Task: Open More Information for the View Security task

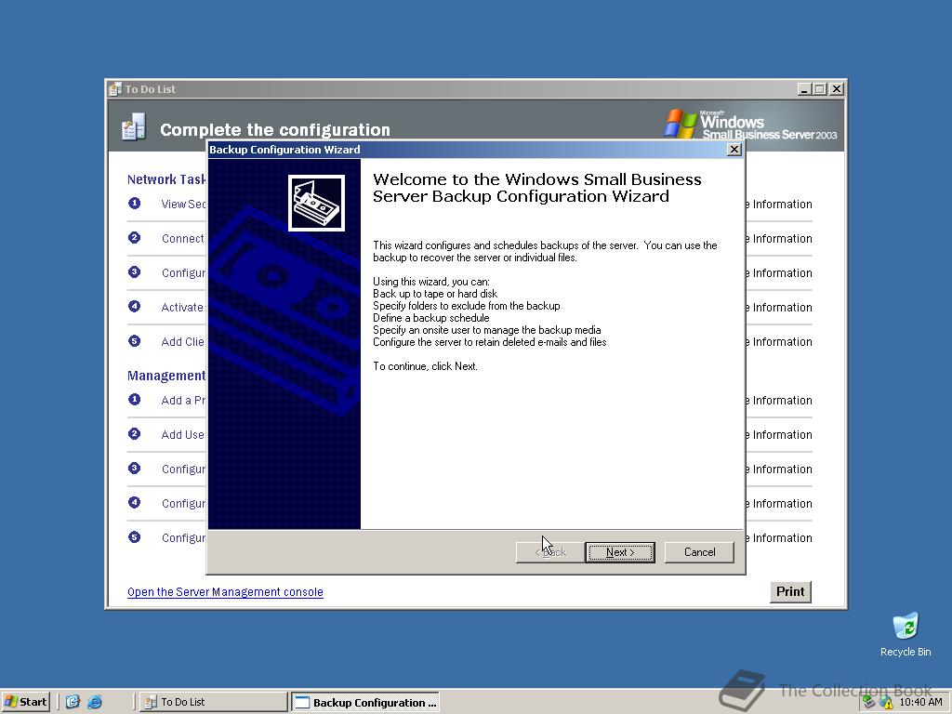Action: click(779, 204)
